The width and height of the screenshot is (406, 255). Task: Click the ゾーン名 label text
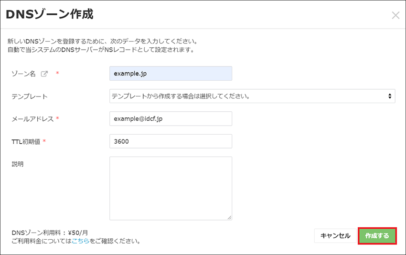point(23,74)
